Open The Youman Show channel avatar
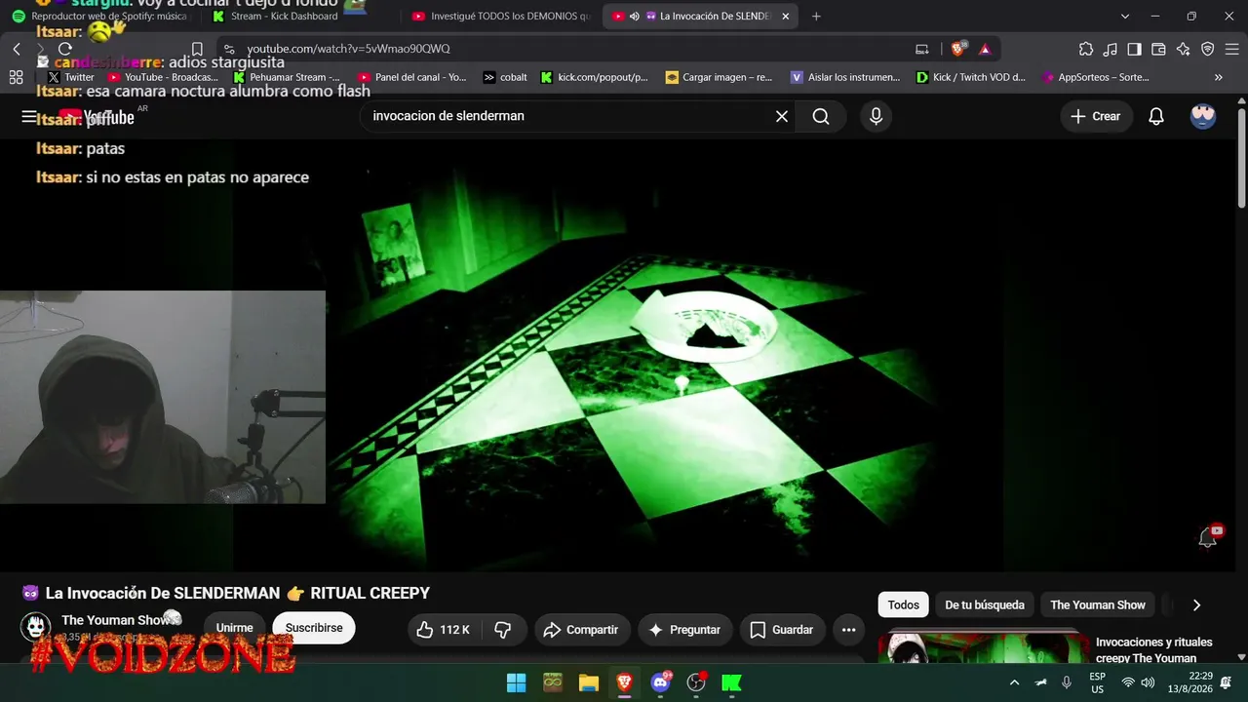 click(36, 627)
